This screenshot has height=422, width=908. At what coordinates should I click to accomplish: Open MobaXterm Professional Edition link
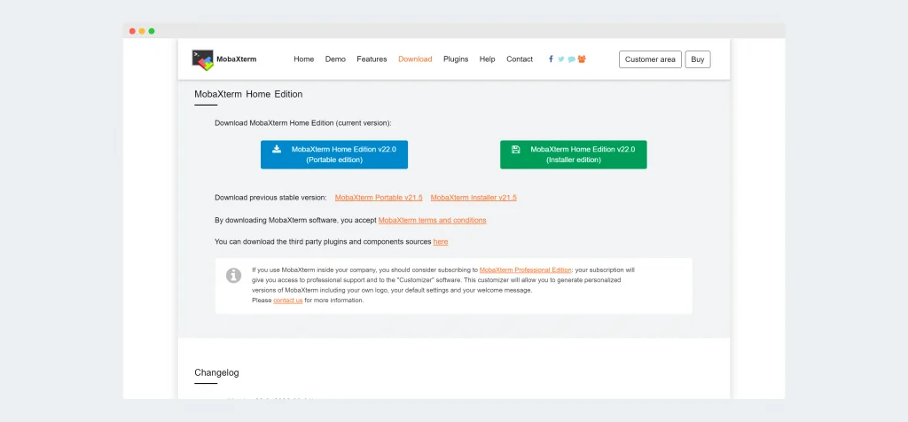pyautogui.click(x=526, y=270)
